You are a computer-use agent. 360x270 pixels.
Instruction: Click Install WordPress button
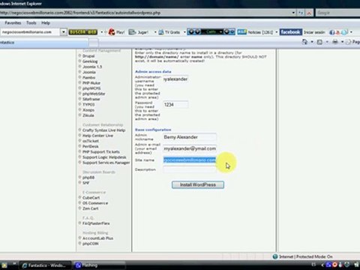click(x=198, y=184)
